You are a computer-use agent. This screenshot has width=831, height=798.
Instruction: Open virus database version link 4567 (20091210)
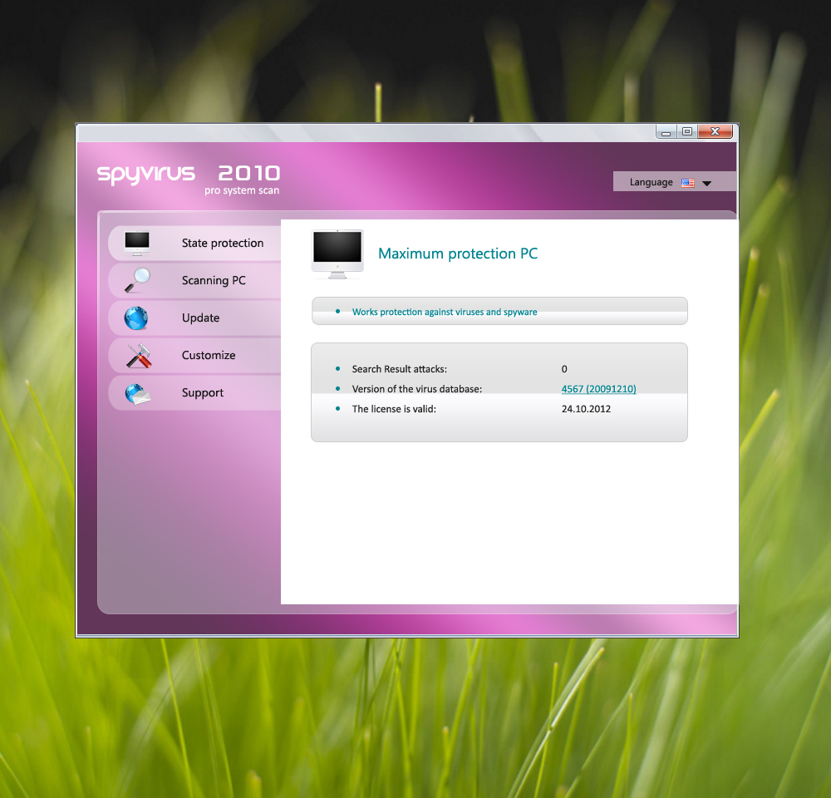point(598,389)
